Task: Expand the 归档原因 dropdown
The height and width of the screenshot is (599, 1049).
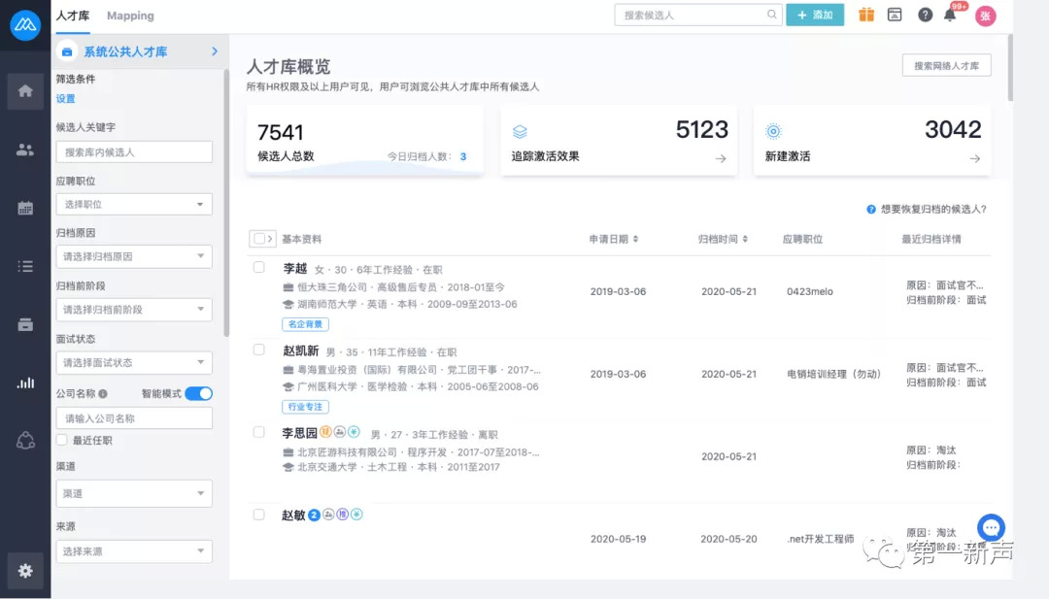Action: coord(134,256)
